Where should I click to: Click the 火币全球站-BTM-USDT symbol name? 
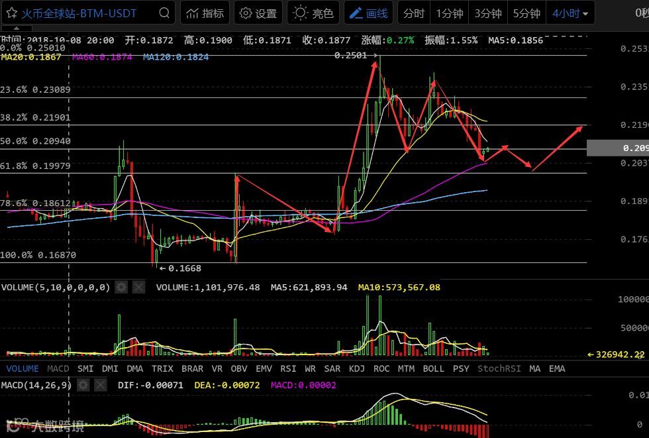point(79,13)
